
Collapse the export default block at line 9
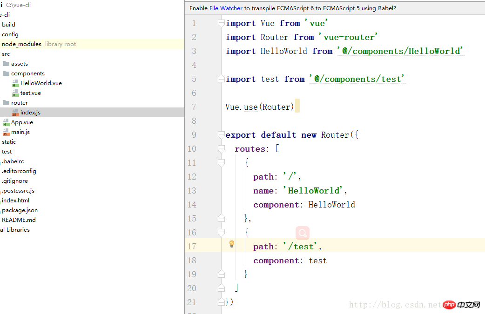coord(221,135)
